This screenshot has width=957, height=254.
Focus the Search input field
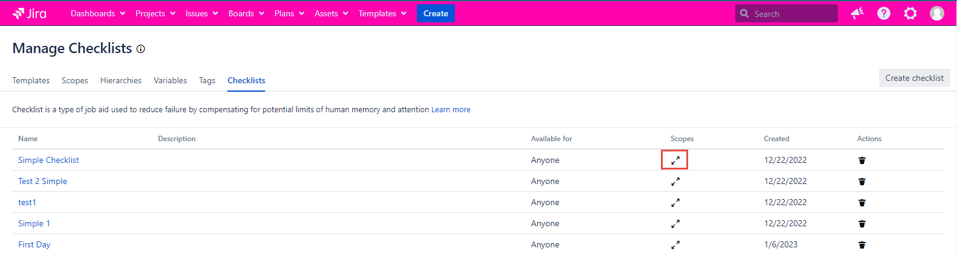791,13
